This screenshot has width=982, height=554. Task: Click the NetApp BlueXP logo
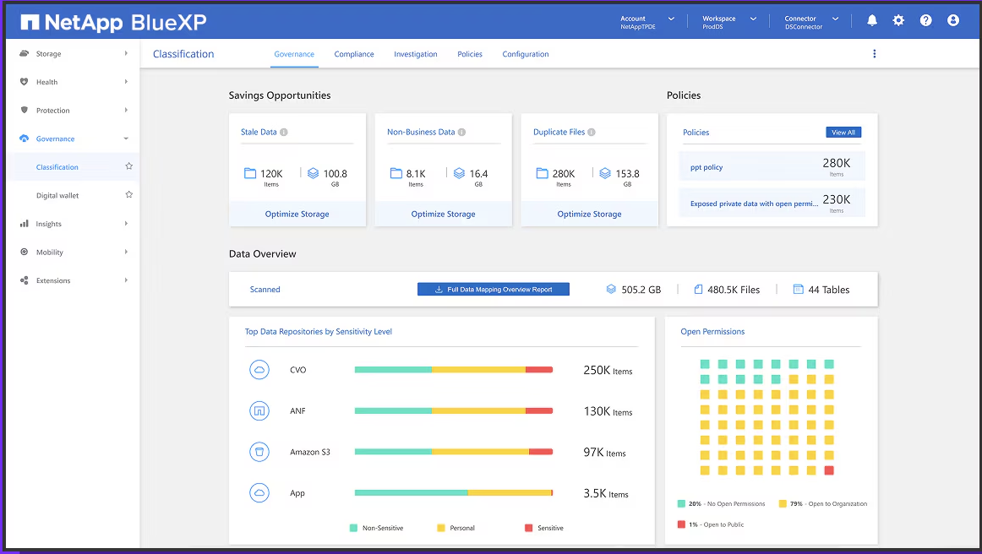click(113, 23)
